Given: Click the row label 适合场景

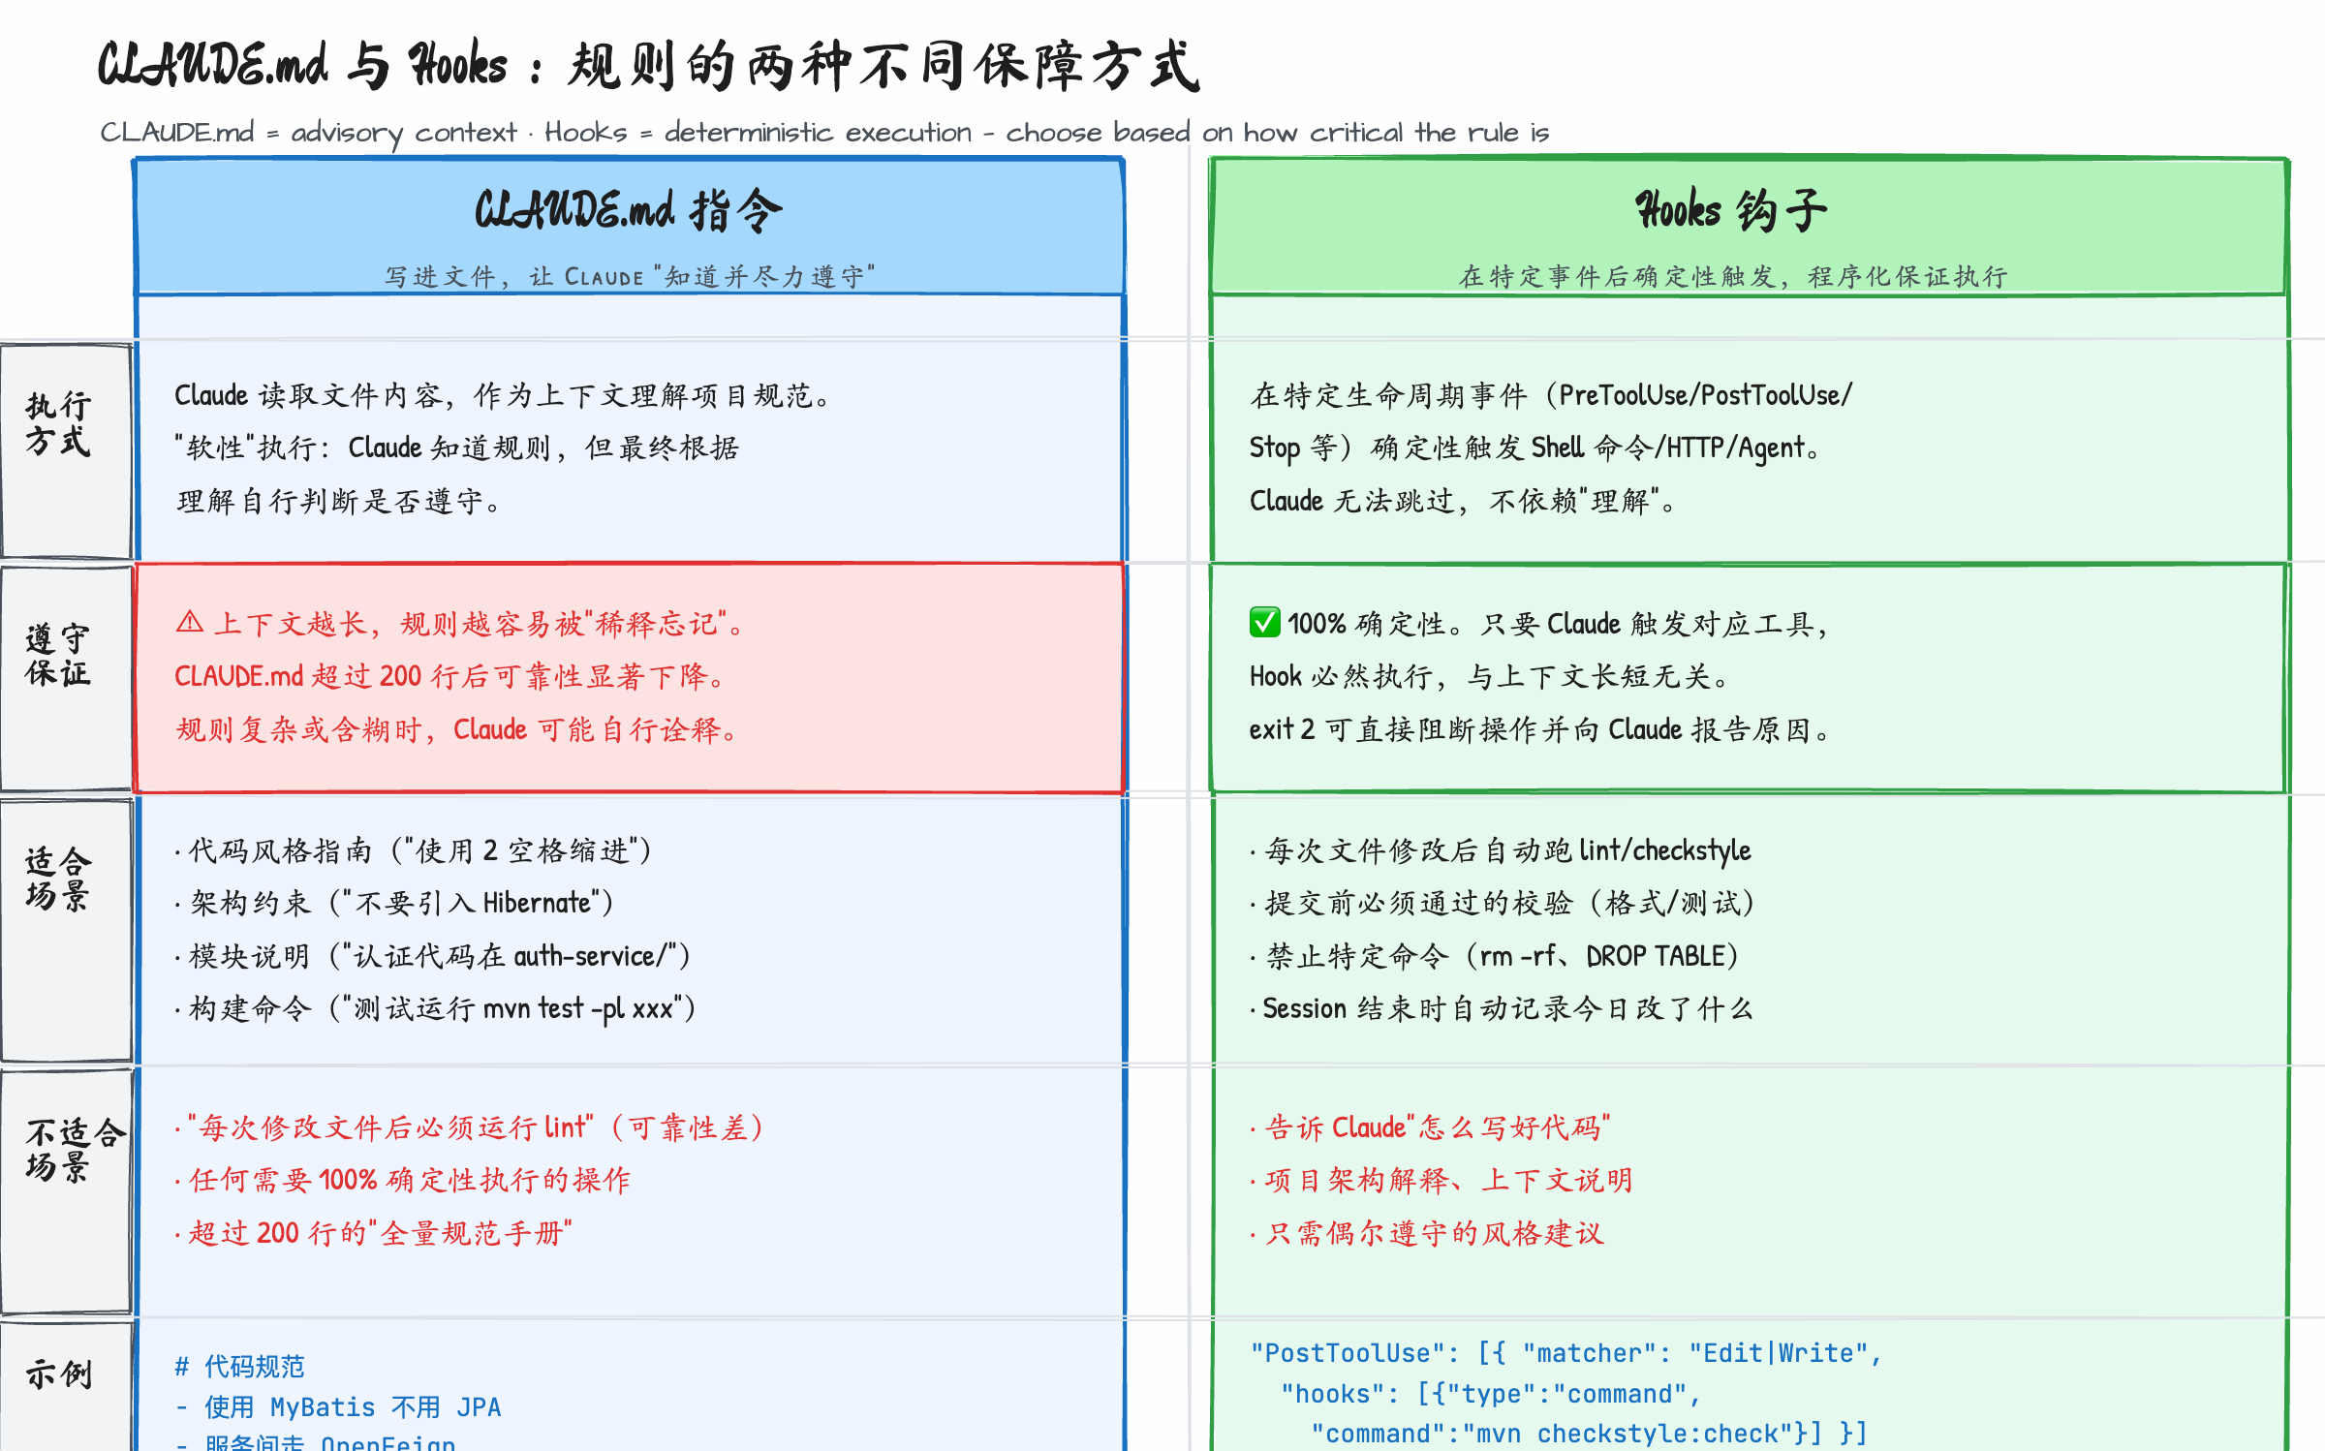Looking at the screenshot, I should [58, 879].
